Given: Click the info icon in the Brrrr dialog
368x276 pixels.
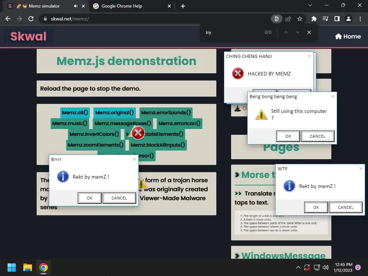Looking at the screenshot, I should point(63,176).
